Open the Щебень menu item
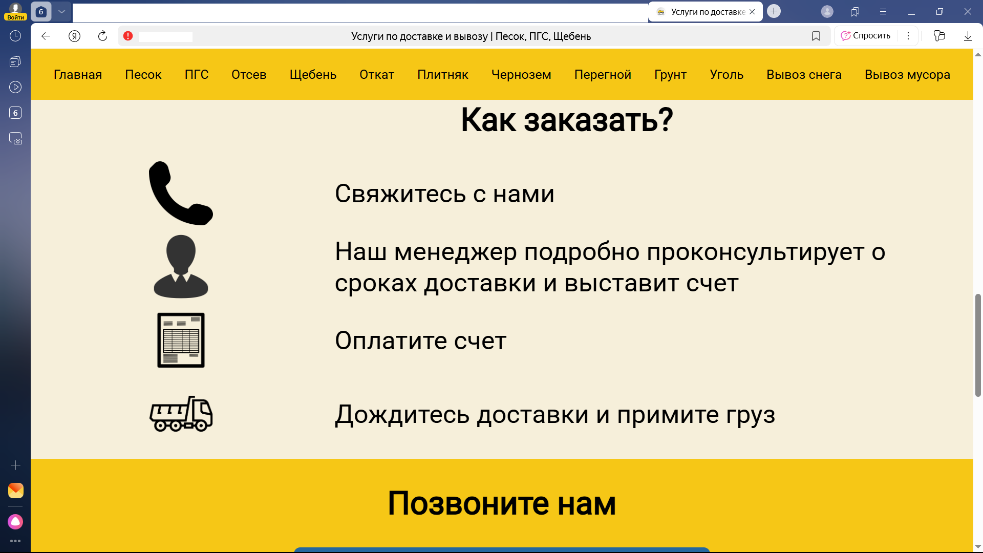 click(x=313, y=75)
